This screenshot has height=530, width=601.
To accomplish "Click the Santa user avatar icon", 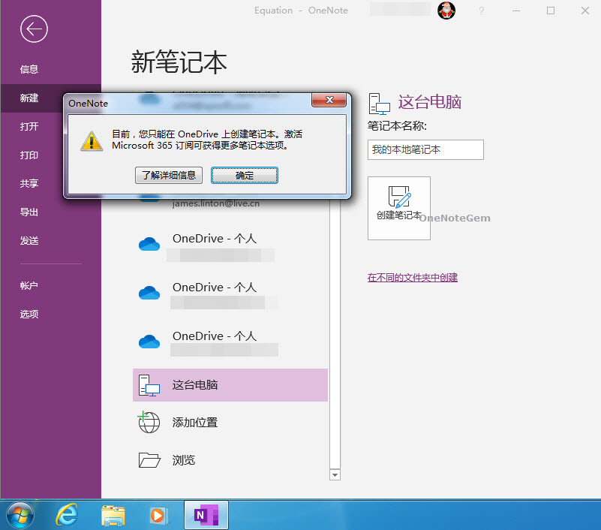I will pos(446,11).
